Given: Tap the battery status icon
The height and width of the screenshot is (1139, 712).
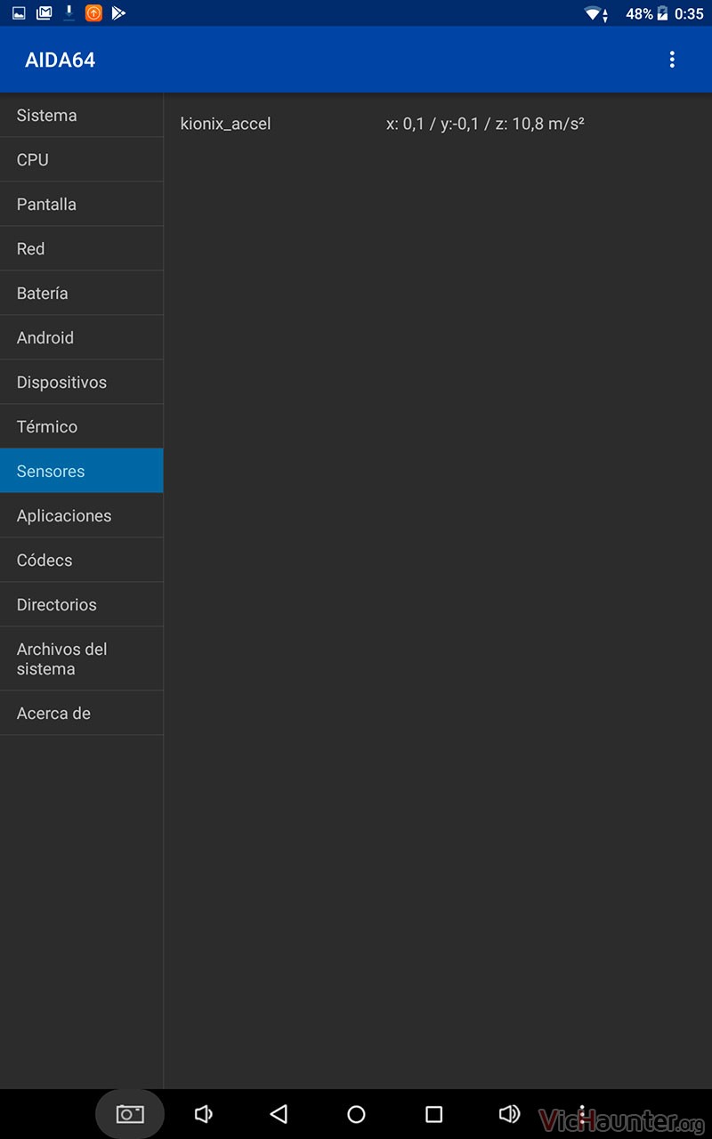Looking at the screenshot, I should click(662, 13).
